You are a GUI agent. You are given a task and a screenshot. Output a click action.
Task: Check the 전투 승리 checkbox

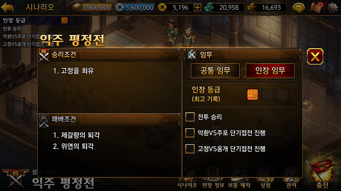[190, 117]
